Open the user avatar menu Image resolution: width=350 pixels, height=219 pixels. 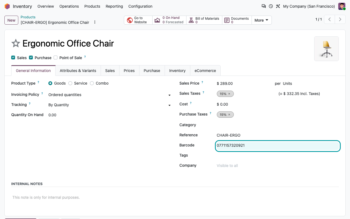point(342,6)
